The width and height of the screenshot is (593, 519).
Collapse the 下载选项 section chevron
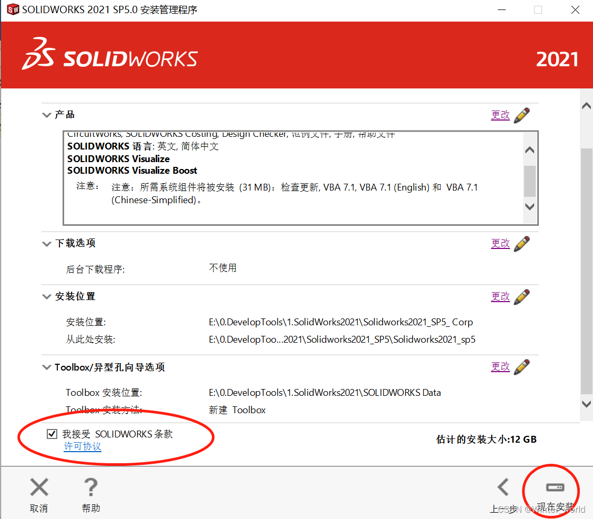coord(46,243)
